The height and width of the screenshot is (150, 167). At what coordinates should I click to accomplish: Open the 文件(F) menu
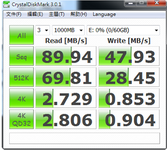pyautogui.click(x=14, y=14)
